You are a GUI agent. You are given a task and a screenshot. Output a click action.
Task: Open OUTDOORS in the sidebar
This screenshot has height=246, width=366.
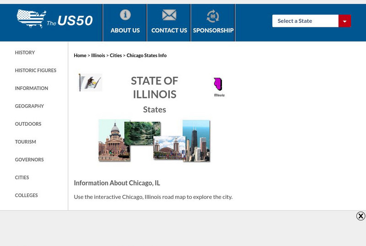point(28,124)
